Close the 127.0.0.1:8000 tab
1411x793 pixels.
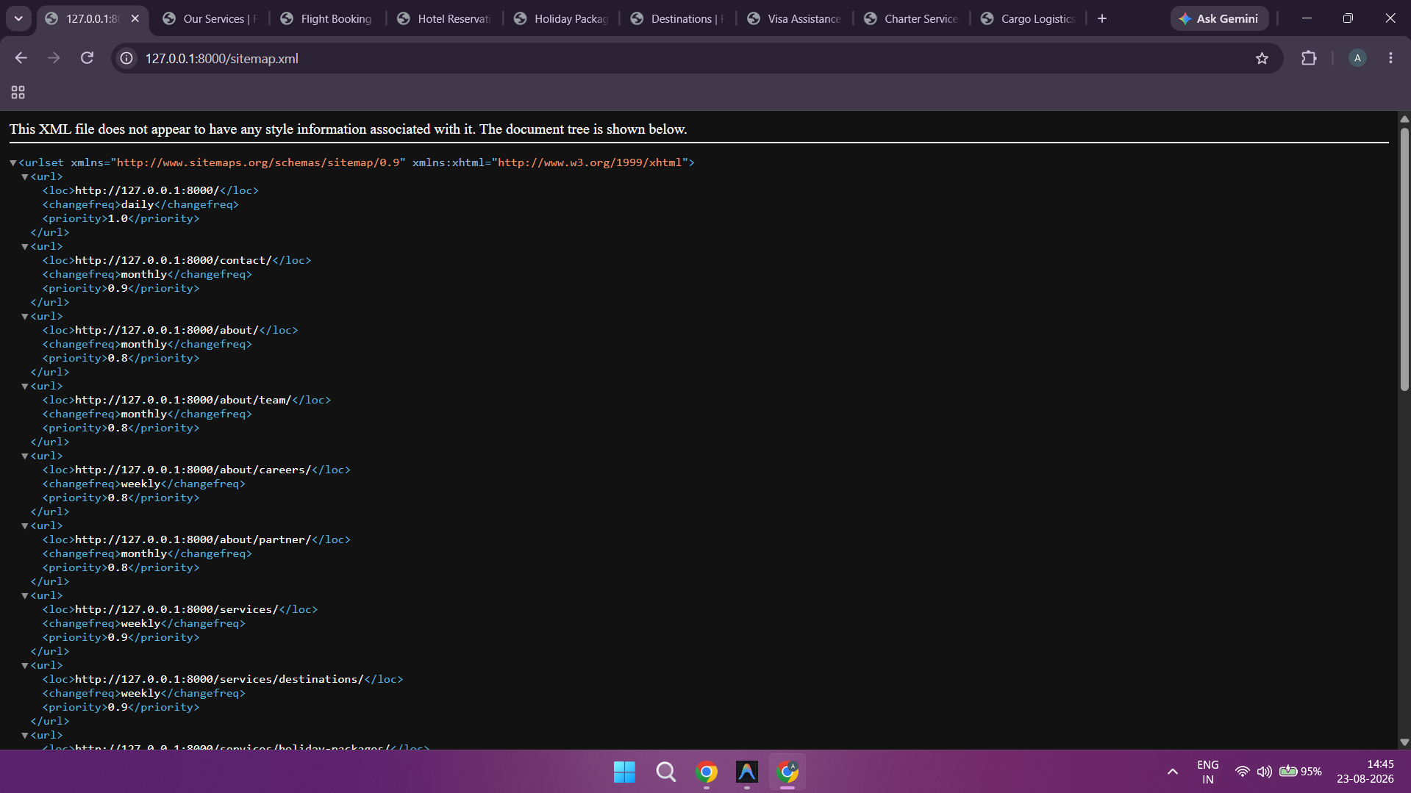point(135,18)
